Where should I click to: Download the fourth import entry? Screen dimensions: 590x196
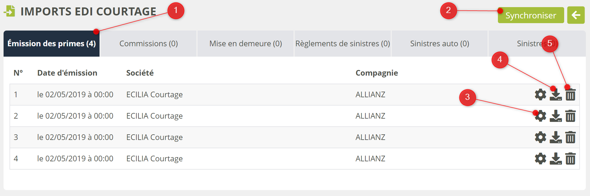tap(556, 159)
